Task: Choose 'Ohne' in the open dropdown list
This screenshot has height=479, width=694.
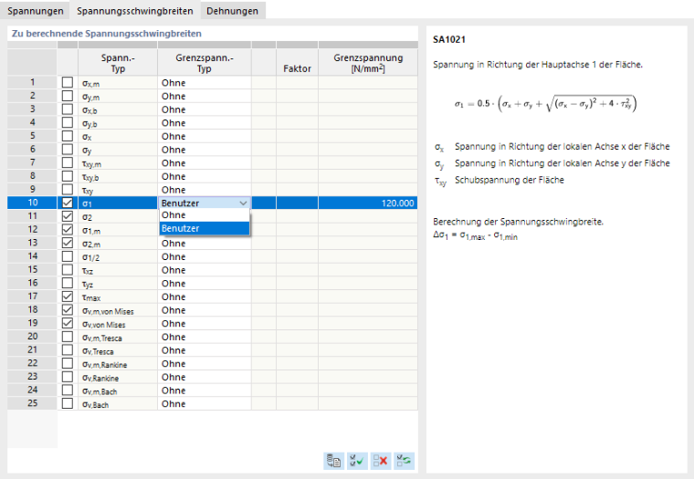Action: click(x=205, y=215)
